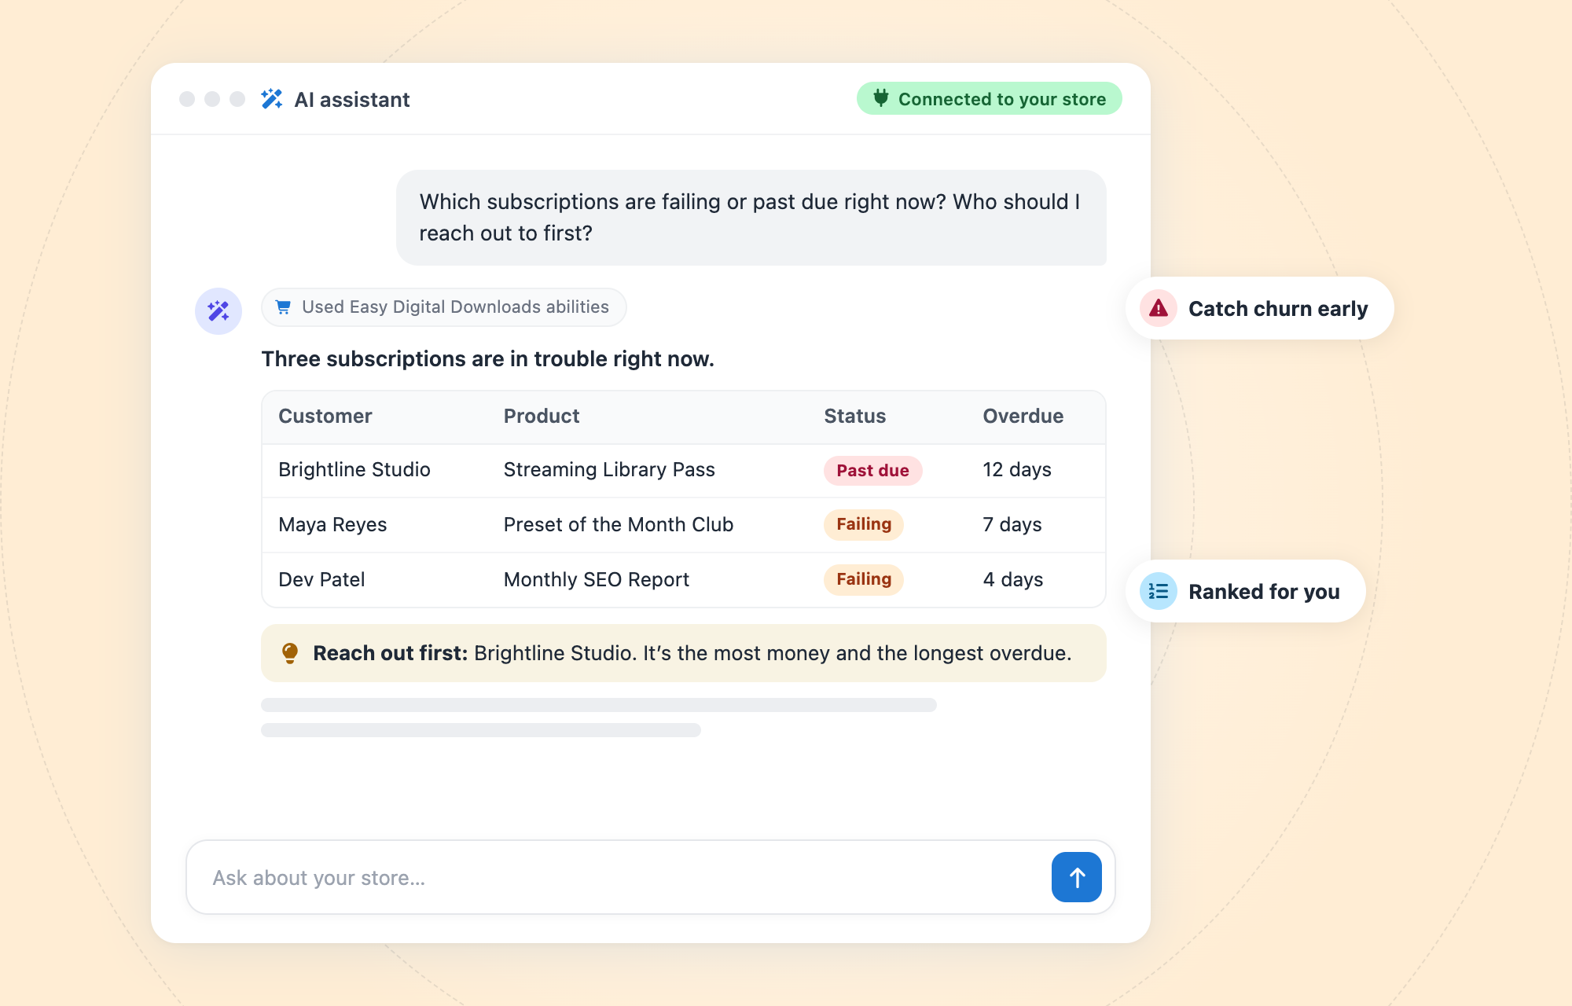
Task: Click the Product column header
Action: (542, 416)
